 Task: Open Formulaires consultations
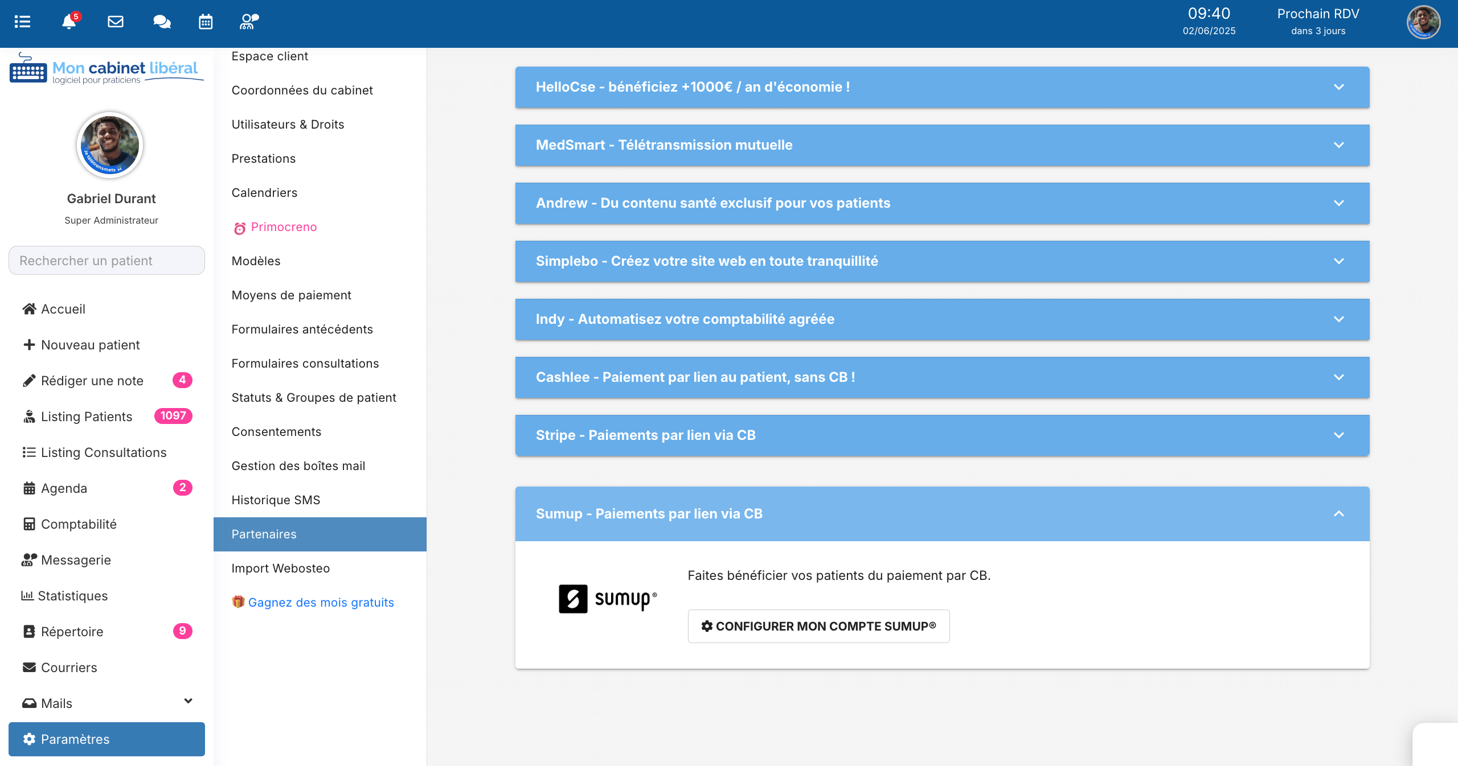coord(320,364)
